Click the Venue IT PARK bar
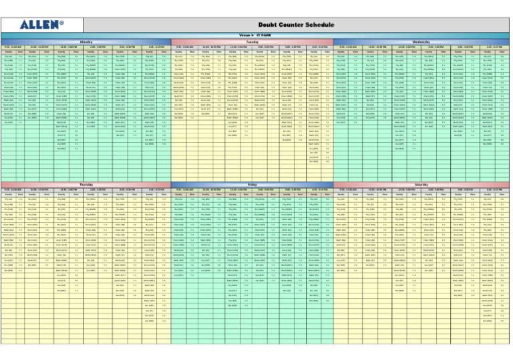 [x=255, y=35]
